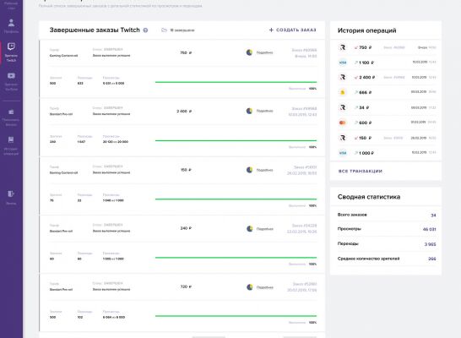Screen dimensions: 461x338
Task: Click Visa icon in 1 000 ₽ operation row
Action: (x=343, y=153)
